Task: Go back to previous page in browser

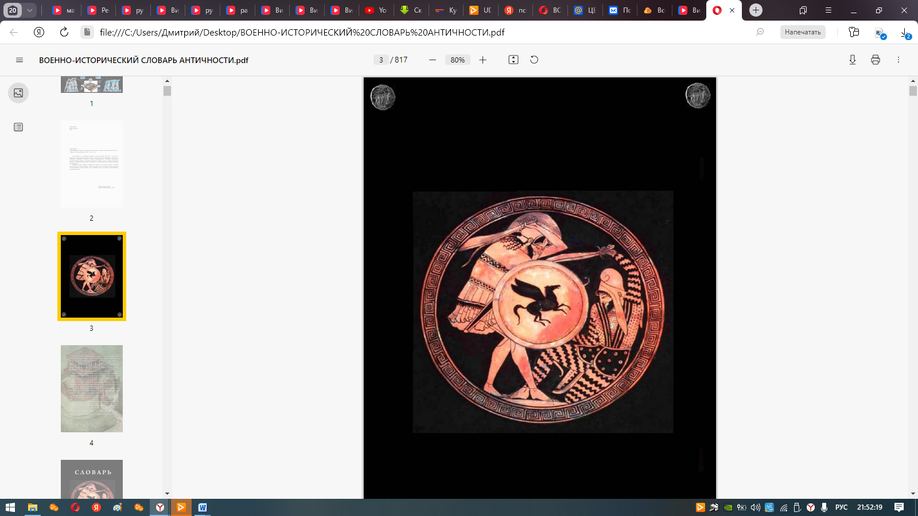Action: [14, 32]
